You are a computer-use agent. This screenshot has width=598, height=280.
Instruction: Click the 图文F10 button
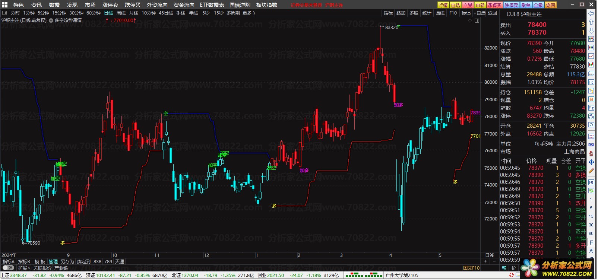(x=471, y=268)
